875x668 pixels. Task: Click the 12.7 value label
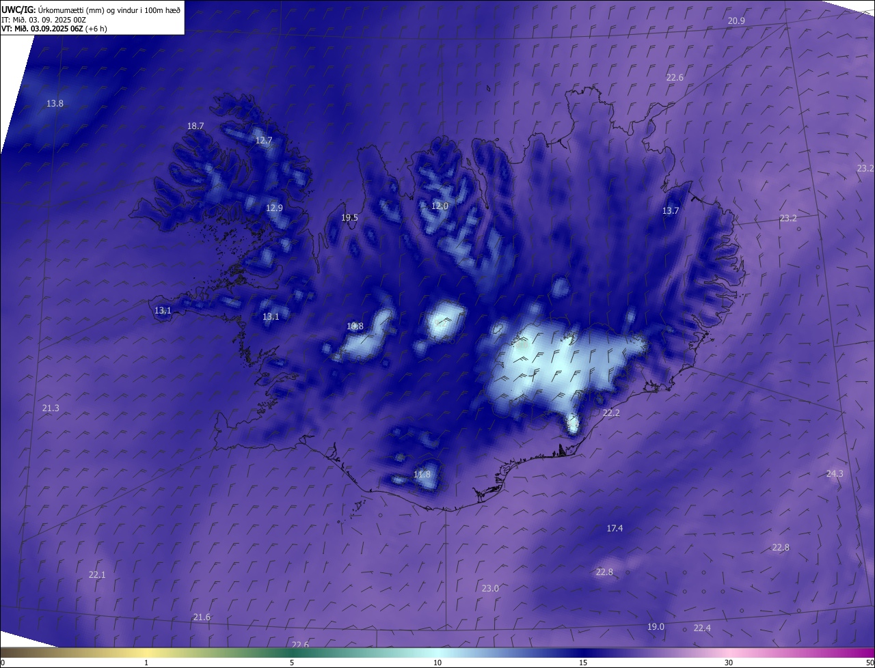[x=264, y=141]
